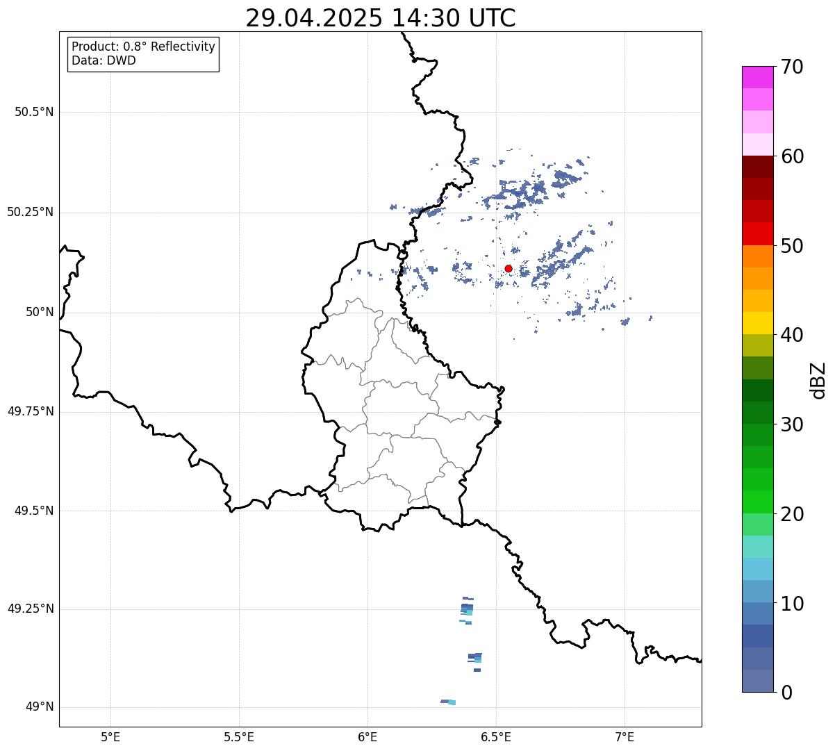Click the dBZ colorbar axis label
The image size is (835, 751).
(818, 380)
